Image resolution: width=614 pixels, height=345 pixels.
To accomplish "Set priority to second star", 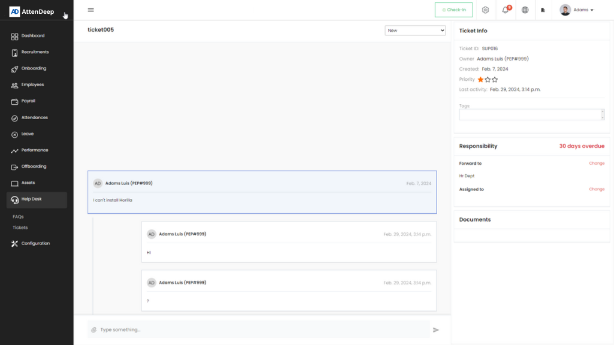I will (487, 80).
